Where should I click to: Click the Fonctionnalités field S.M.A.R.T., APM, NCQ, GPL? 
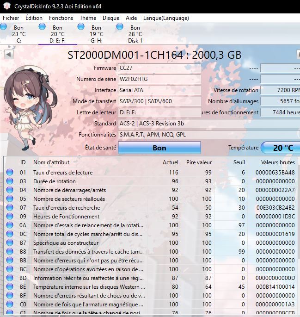(x=209, y=135)
